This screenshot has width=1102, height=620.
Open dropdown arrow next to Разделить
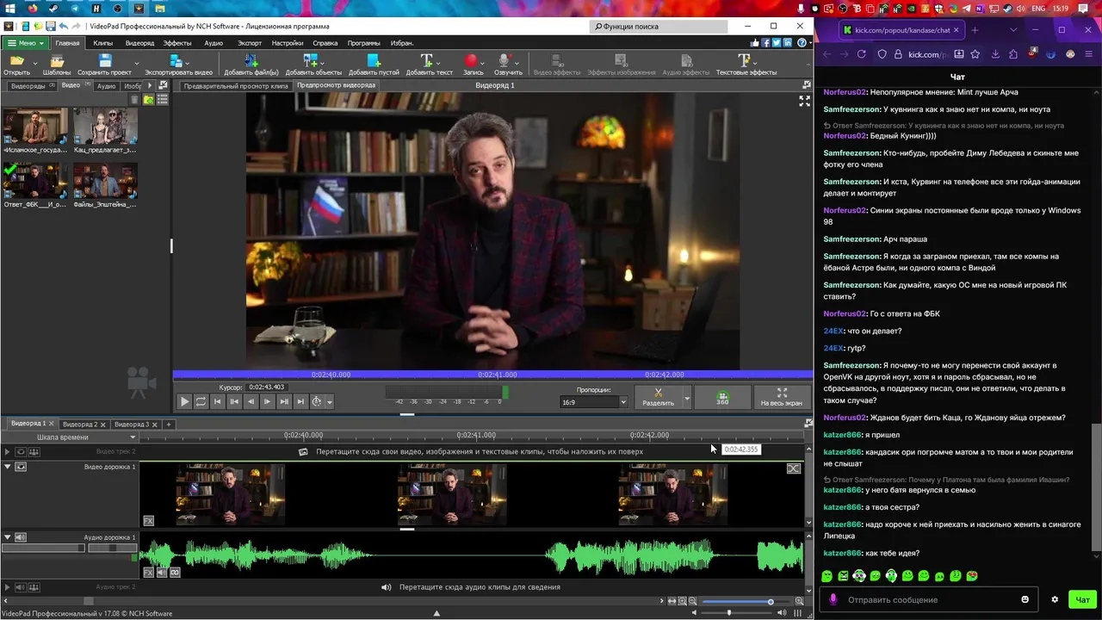click(x=686, y=397)
